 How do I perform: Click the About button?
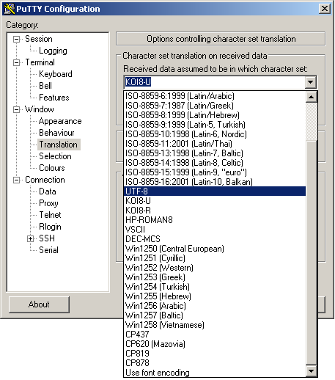tap(39, 304)
